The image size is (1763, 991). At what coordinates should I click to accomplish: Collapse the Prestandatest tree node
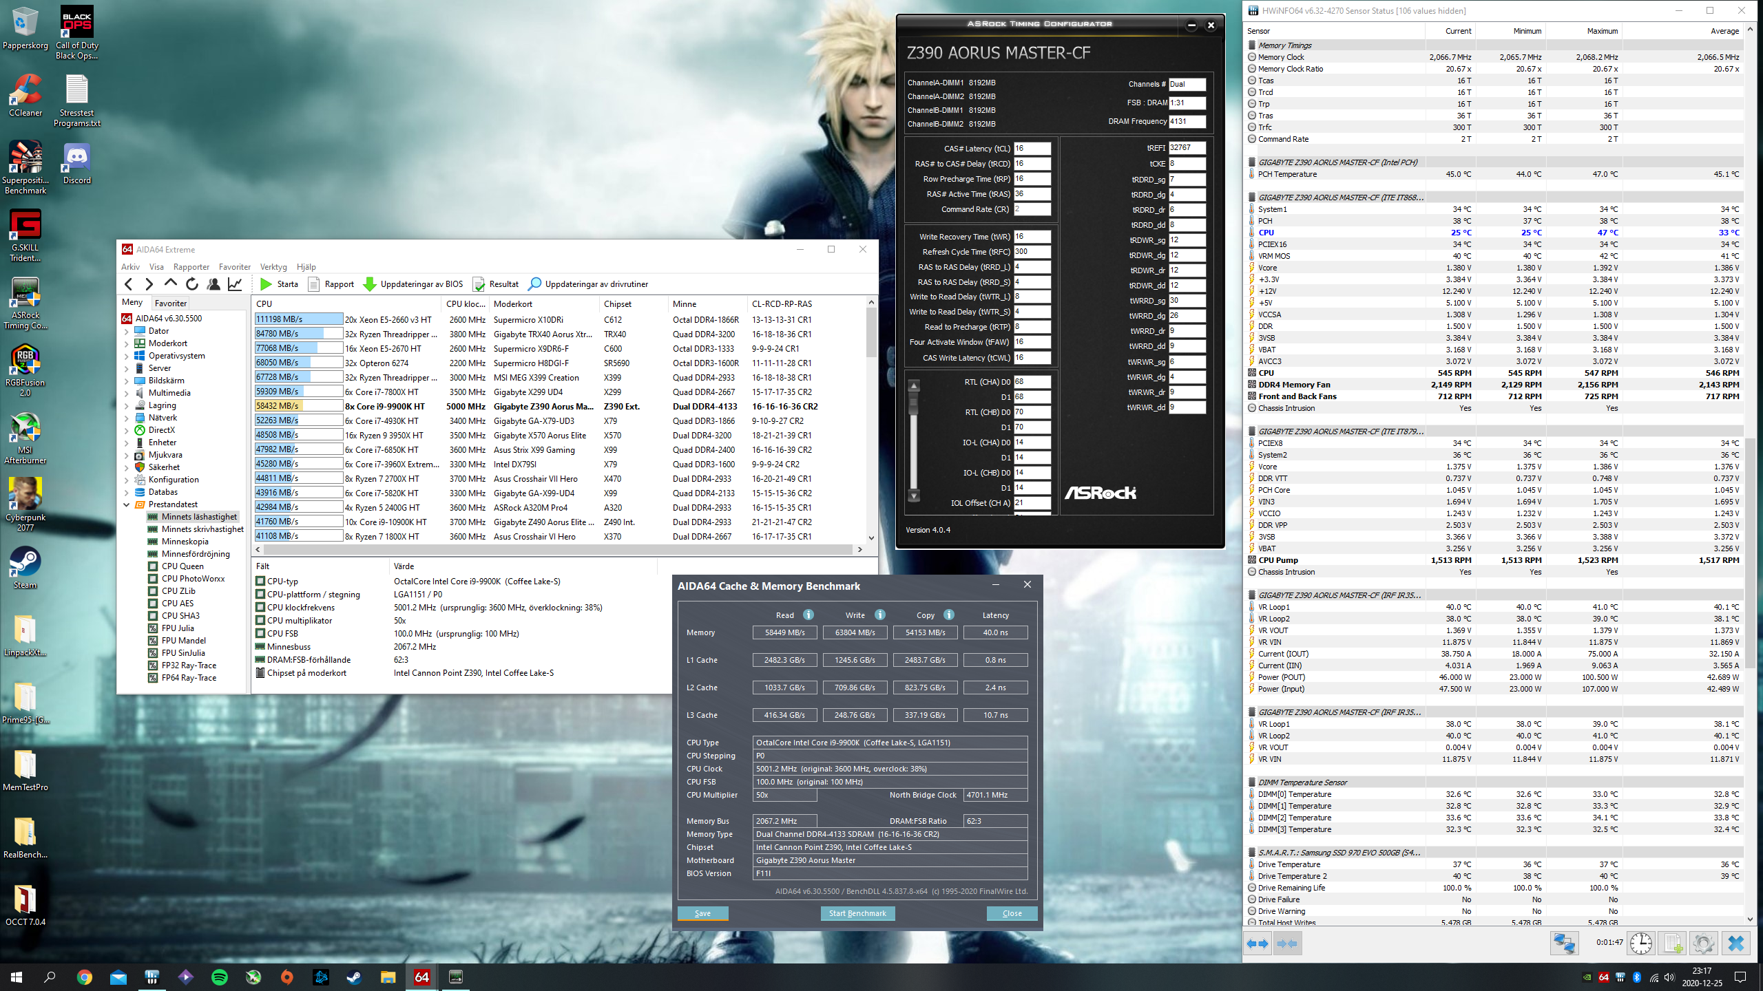(x=127, y=504)
